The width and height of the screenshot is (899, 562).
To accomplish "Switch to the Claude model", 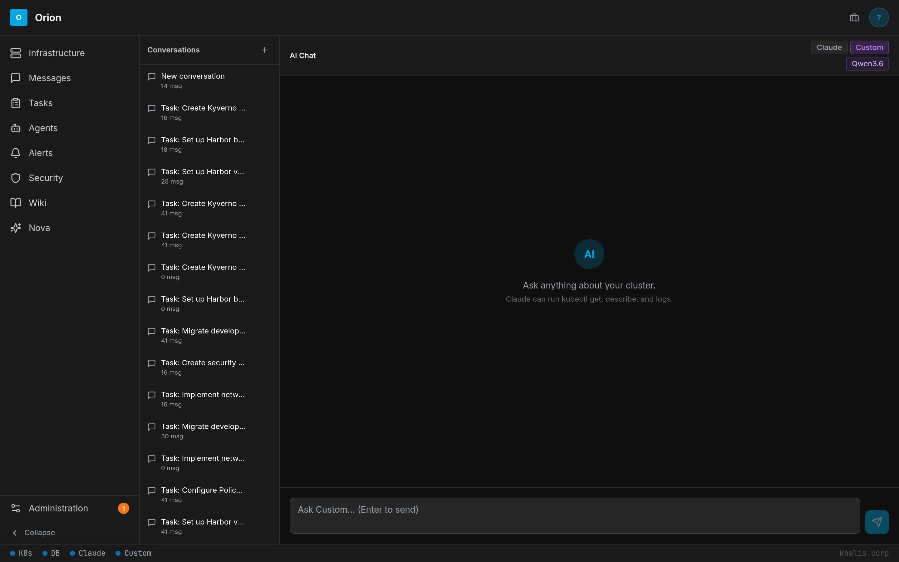I will [x=829, y=47].
